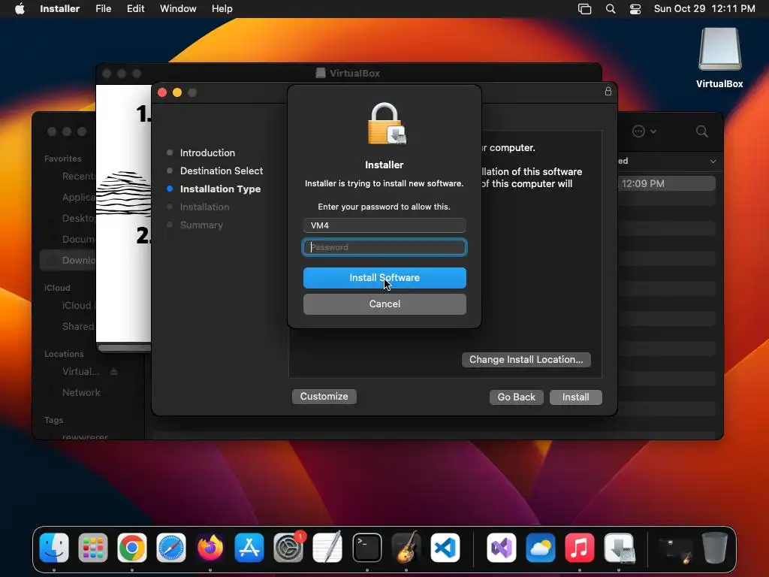Screen dimensions: 769x577
Task: Select Network in Finder sidebar
Action: click(x=81, y=392)
